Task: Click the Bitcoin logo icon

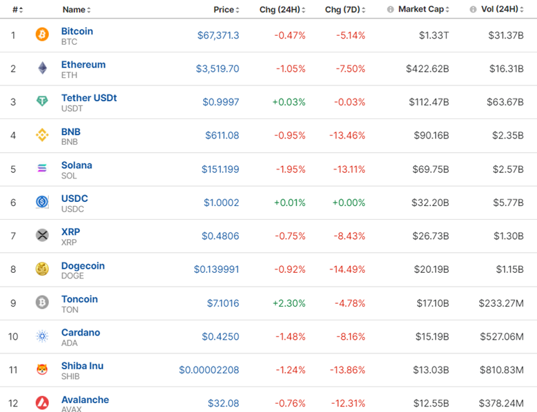Action: click(x=42, y=34)
